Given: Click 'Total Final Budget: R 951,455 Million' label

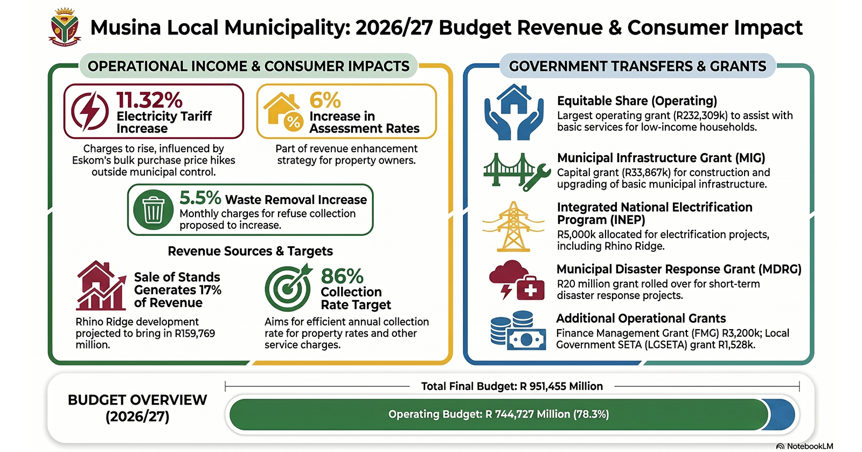Looking at the screenshot, I should click(512, 386).
